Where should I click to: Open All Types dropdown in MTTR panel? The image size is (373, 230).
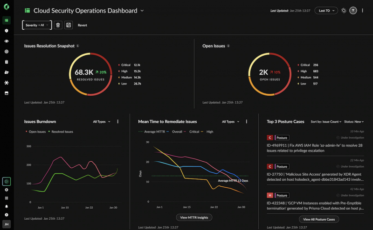point(230,122)
